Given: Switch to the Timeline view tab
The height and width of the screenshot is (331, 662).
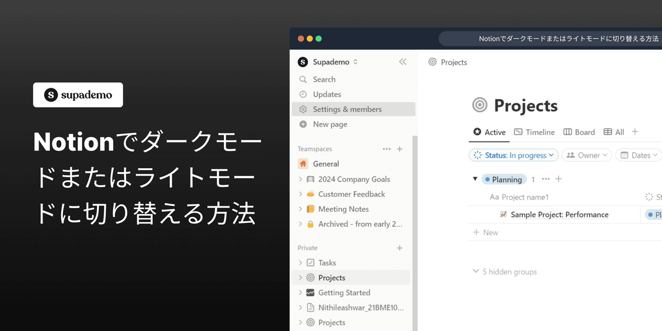Looking at the screenshot, I should point(534,132).
